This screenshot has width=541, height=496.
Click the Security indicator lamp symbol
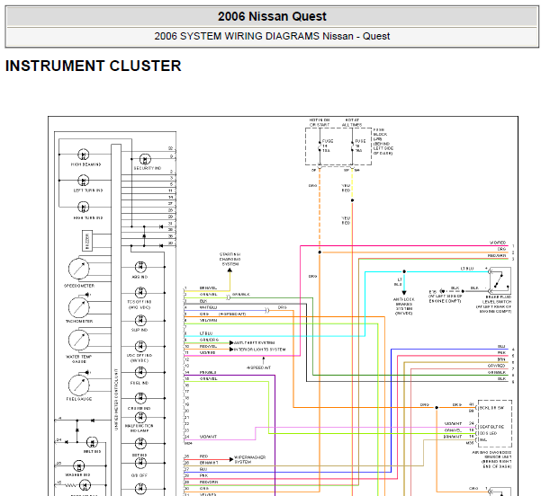click(145, 159)
